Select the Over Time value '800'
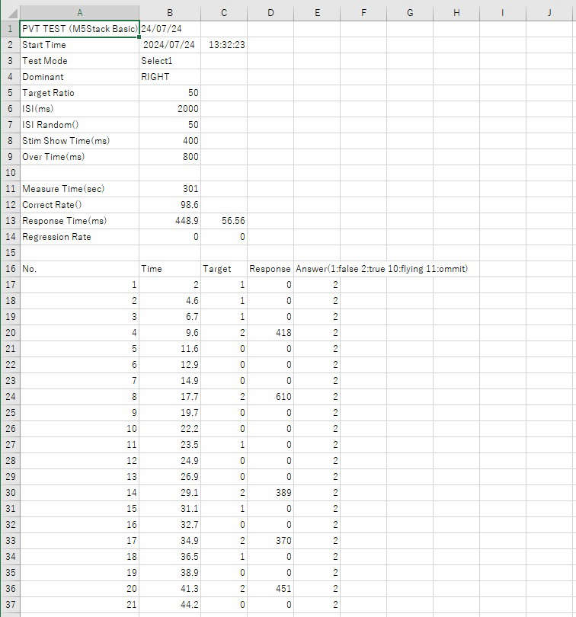576x617 pixels. pos(170,157)
